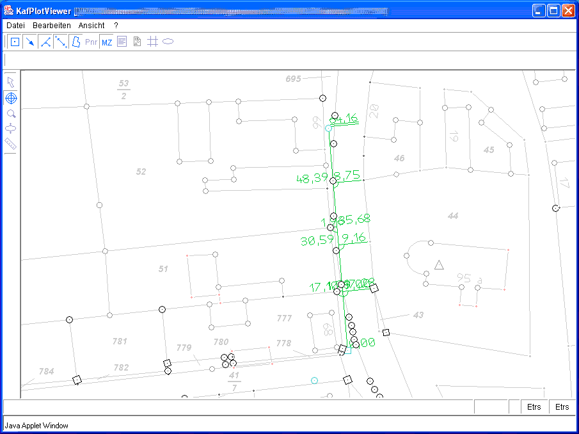This screenshot has width=579, height=434.
Task: Select the point display tool icon
Action: pos(15,42)
